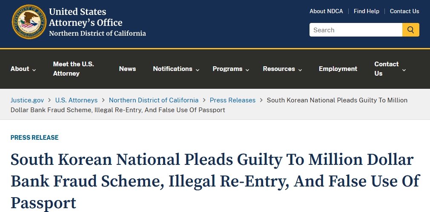
Task: Open the About NDCA link
Action: coord(326,11)
